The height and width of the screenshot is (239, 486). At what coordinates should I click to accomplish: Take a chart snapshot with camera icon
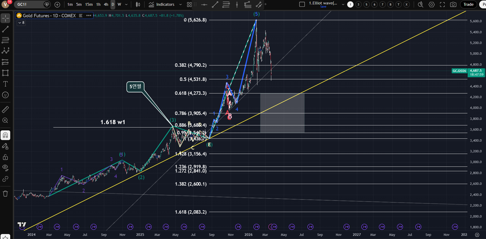[453, 4]
